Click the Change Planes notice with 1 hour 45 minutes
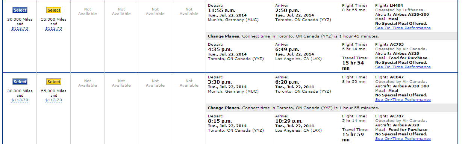This screenshot has height=144, width=462. pos(293,36)
